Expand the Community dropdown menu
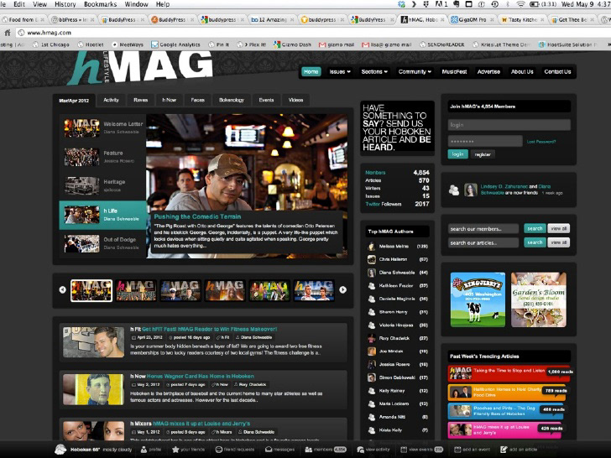This screenshot has height=458, width=611. pos(415,71)
